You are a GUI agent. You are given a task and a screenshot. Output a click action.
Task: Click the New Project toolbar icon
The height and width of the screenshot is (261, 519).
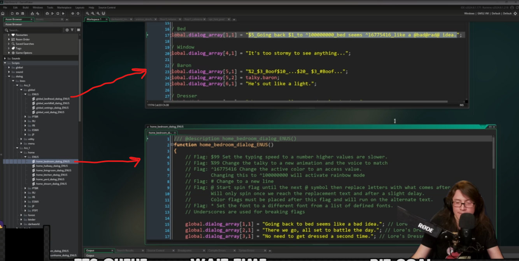pyautogui.click(x=12, y=14)
